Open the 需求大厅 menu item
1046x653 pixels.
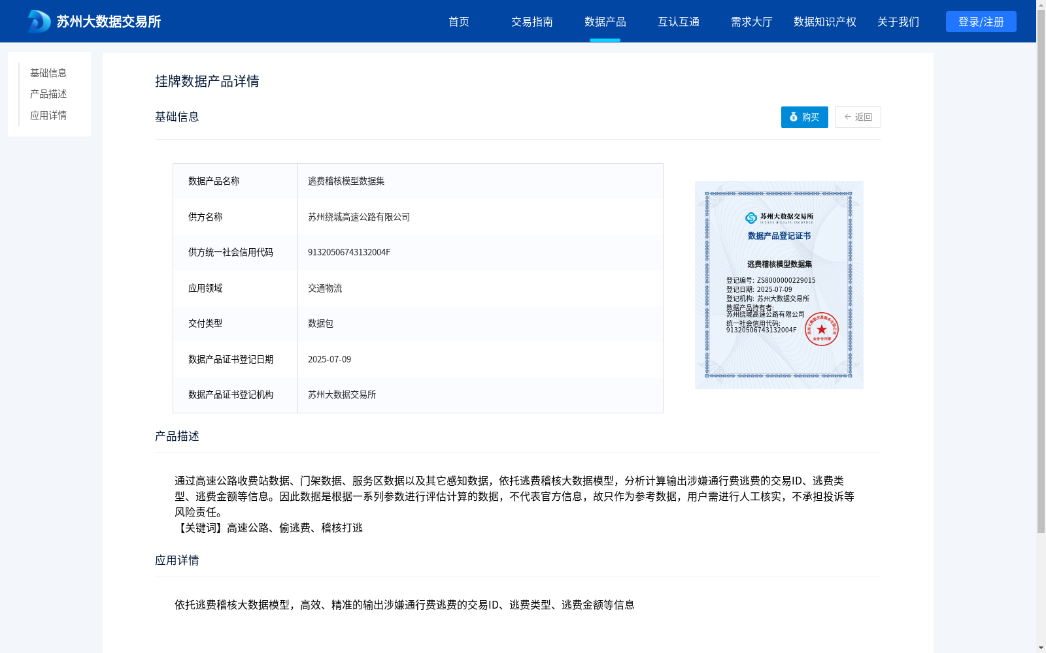pos(752,22)
